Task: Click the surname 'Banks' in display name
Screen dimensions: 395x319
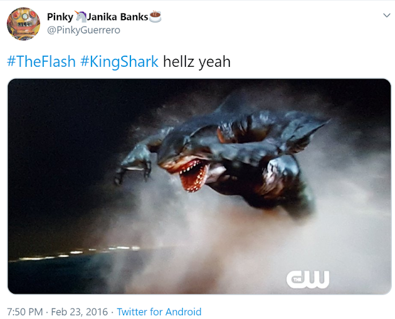Action: (x=134, y=17)
